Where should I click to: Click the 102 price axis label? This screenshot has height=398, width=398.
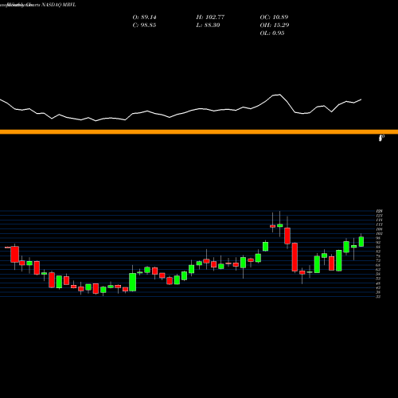click(380, 234)
